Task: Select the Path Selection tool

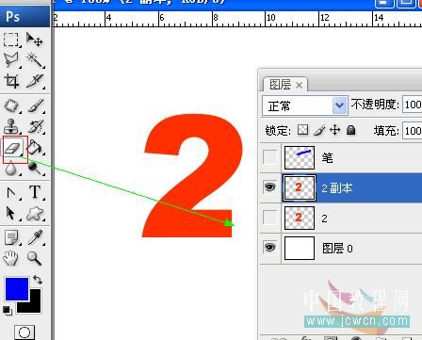Action: point(11,192)
